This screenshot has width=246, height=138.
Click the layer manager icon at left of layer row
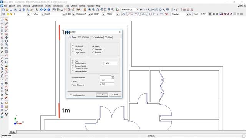pyautogui.click(x=3, y=14)
